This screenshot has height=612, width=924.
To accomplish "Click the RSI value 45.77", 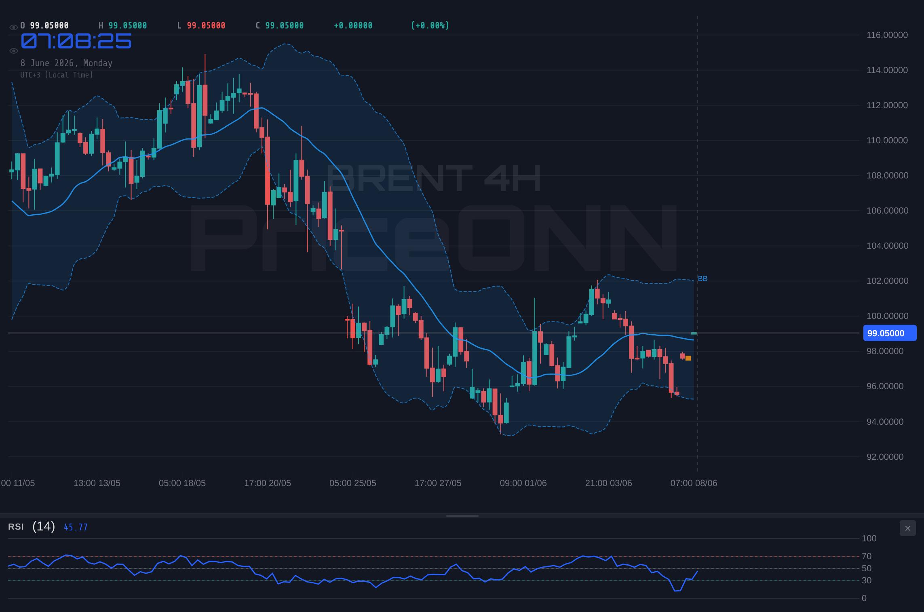I will pyautogui.click(x=76, y=527).
